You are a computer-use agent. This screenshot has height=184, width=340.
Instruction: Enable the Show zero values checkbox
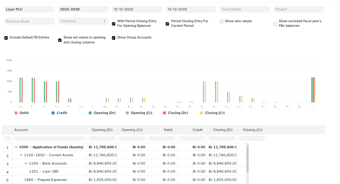tap(221, 22)
